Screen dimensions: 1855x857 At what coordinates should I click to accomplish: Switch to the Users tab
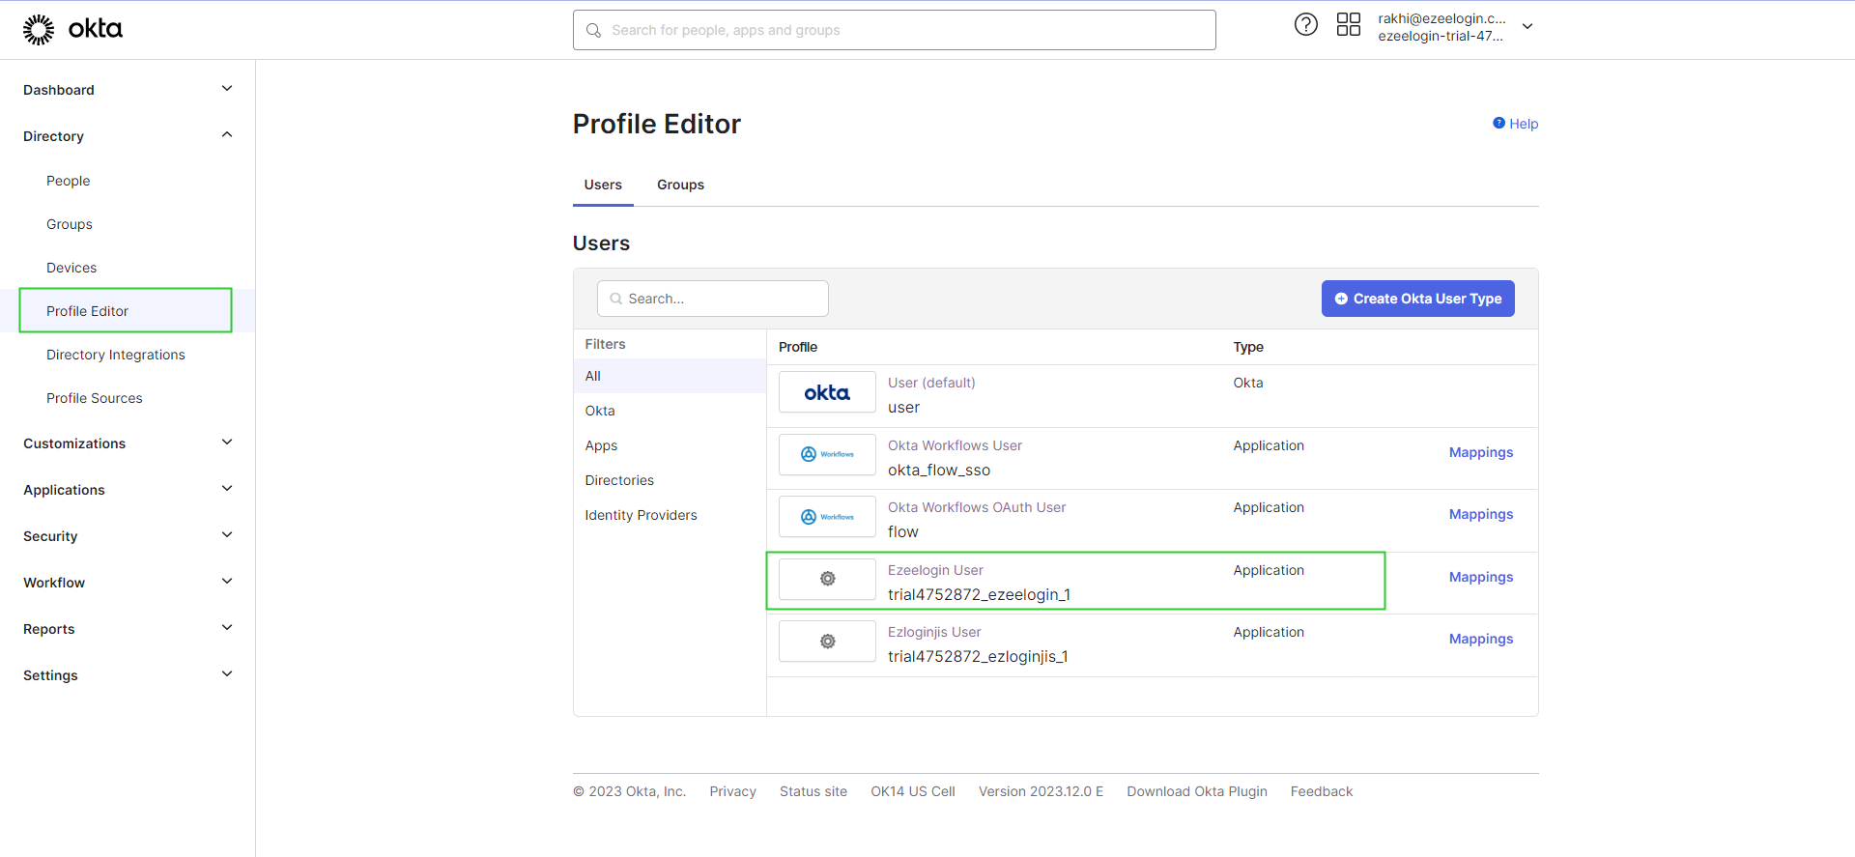(x=603, y=185)
